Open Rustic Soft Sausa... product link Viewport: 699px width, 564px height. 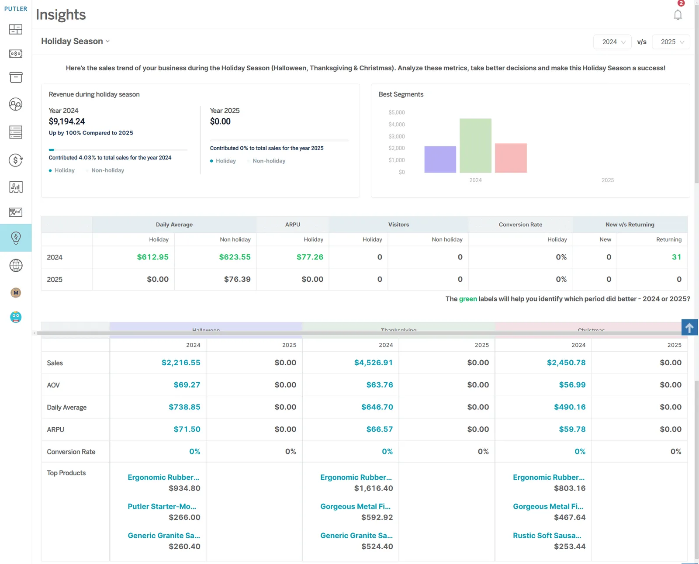(x=547, y=536)
